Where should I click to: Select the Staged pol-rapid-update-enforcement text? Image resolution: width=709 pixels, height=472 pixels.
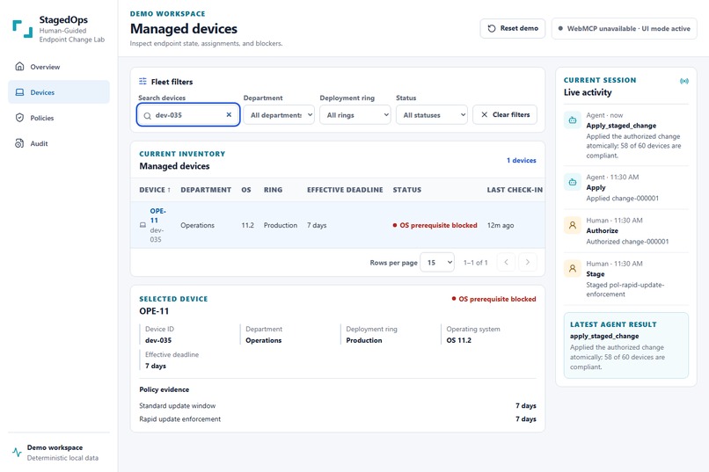click(x=625, y=289)
